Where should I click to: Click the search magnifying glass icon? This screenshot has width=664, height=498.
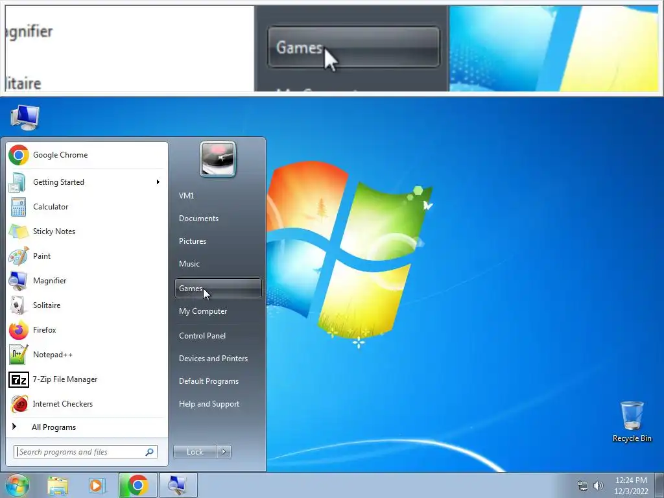[149, 452]
